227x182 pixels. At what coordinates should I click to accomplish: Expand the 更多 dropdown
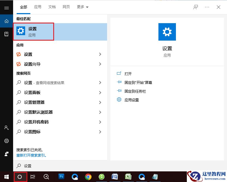[x=81, y=7]
